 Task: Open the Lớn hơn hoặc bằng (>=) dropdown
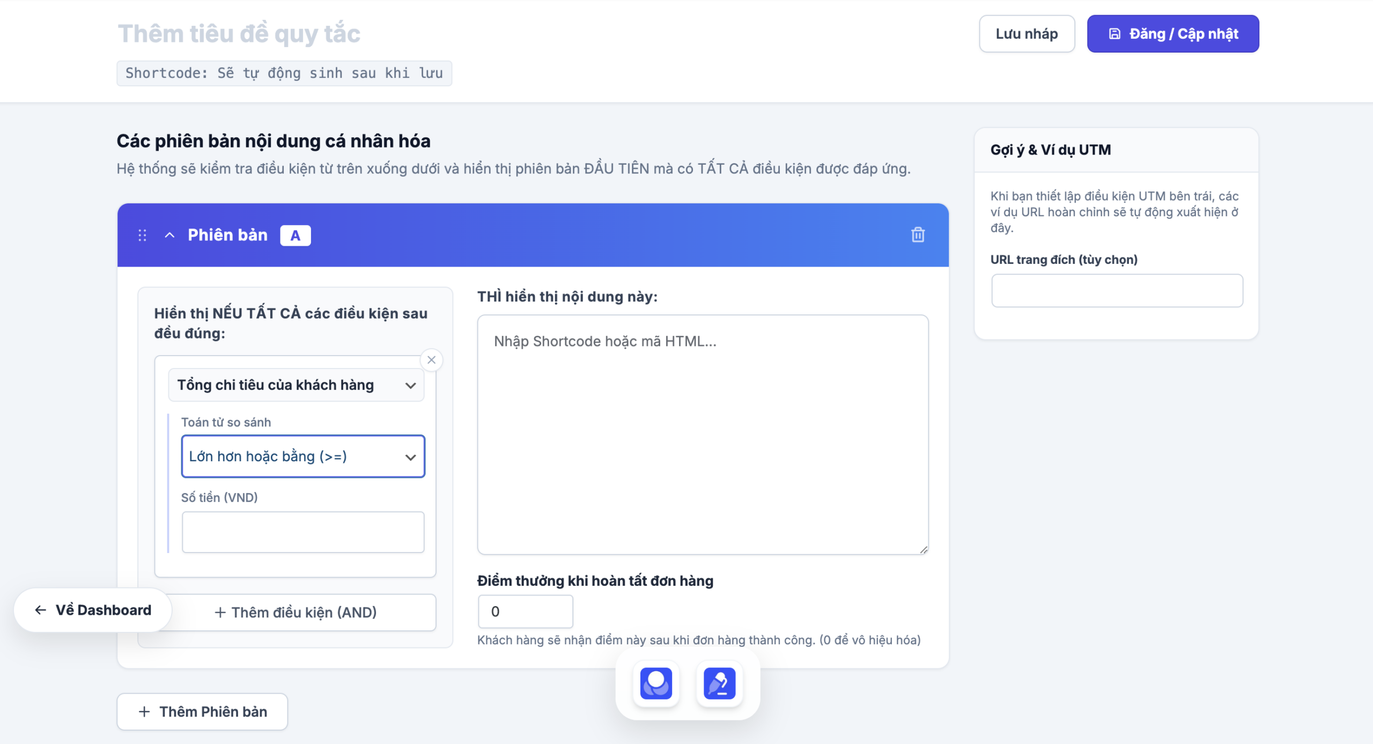pyautogui.click(x=303, y=456)
